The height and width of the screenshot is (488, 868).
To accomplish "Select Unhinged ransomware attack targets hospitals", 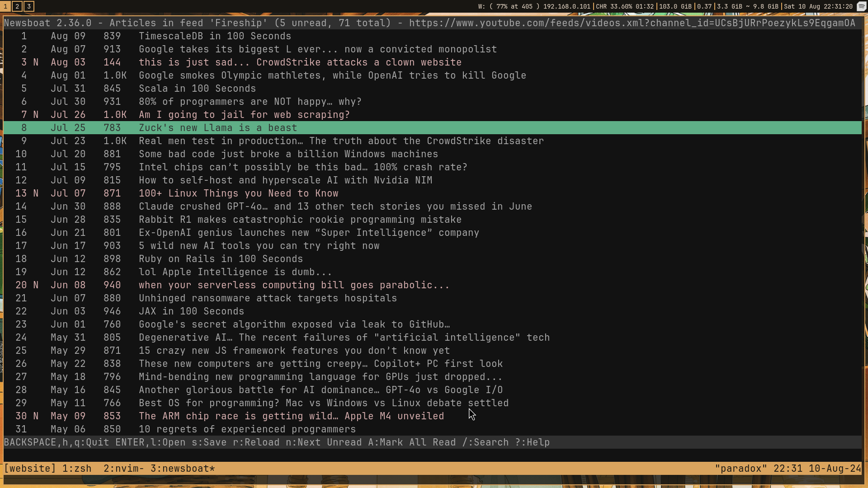I will coord(432,298).
